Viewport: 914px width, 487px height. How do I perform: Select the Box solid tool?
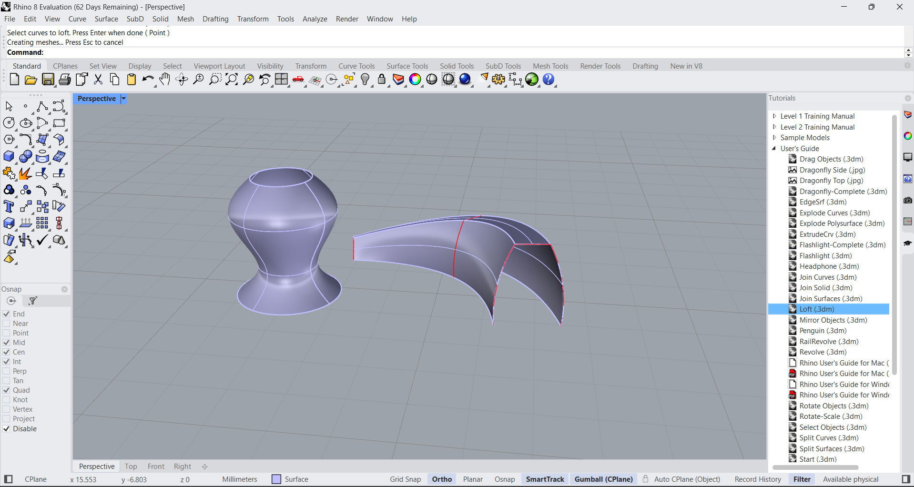(9, 157)
